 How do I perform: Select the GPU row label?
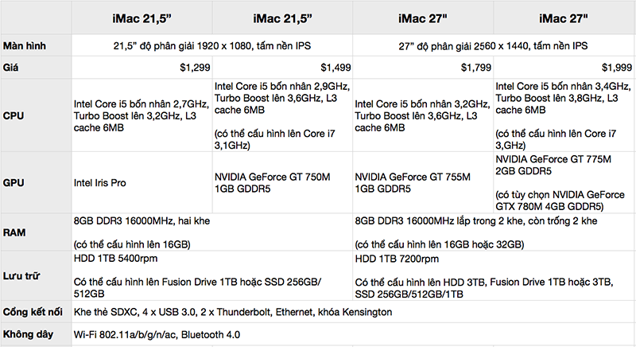(16, 182)
